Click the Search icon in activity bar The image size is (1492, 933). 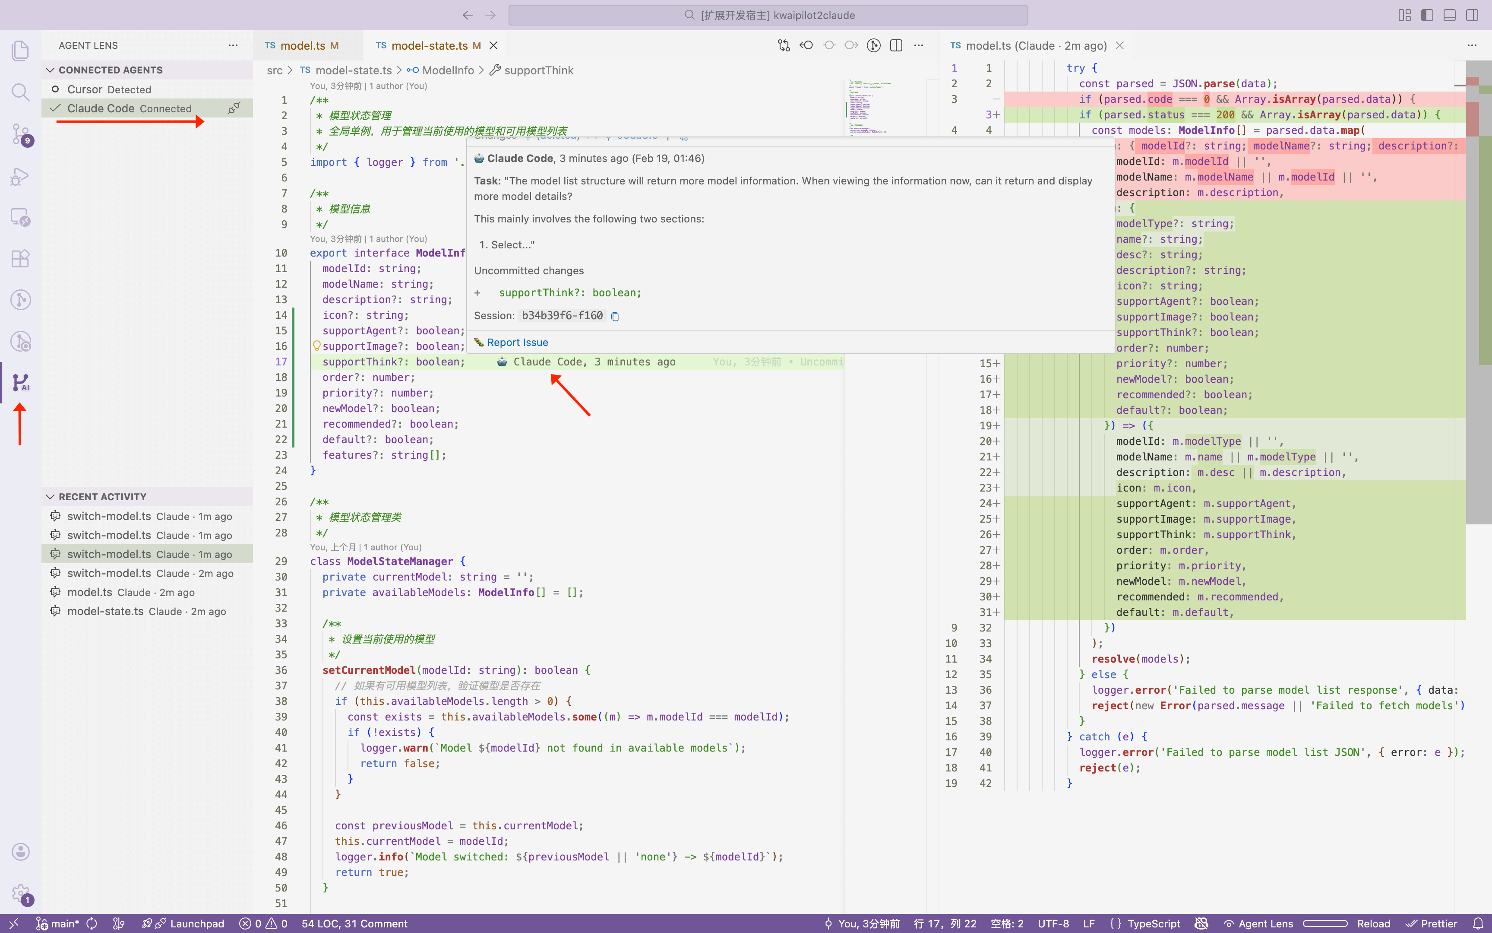tap(20, 92)
